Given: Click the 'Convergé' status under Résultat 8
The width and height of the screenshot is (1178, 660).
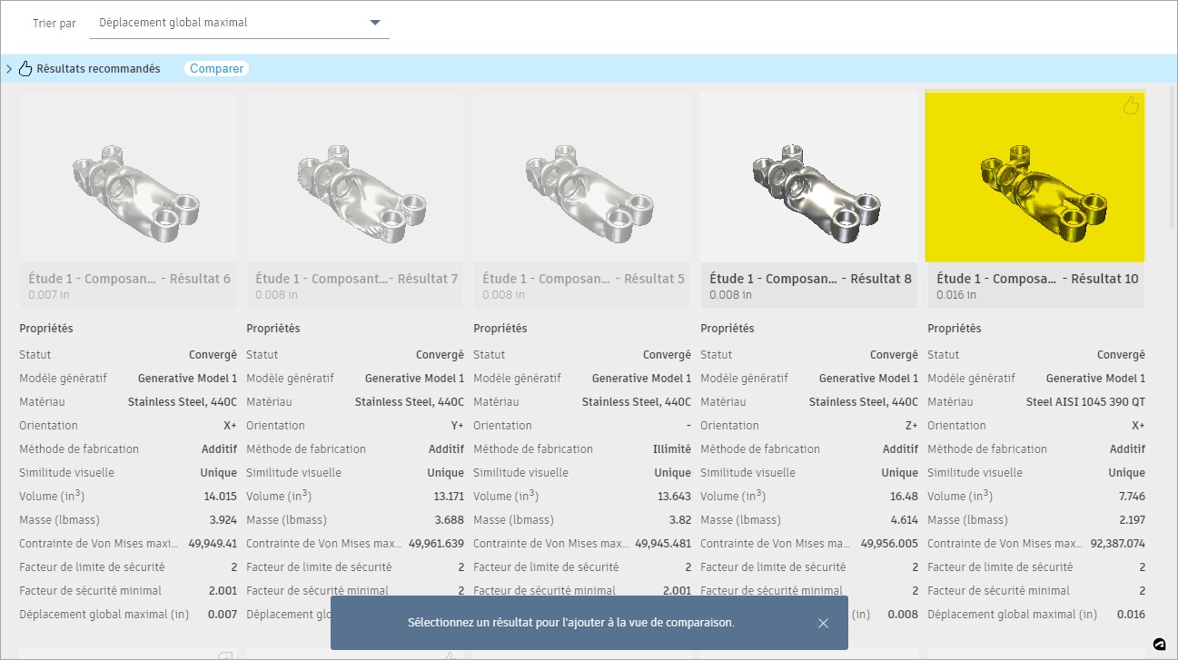Looking at the screenshot, I should pyautogui.click(x=894, y=354).
